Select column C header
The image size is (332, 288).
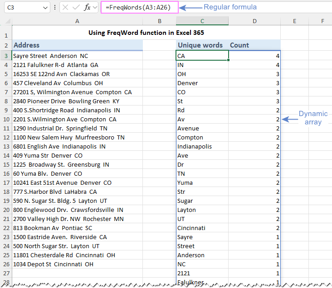202,21
